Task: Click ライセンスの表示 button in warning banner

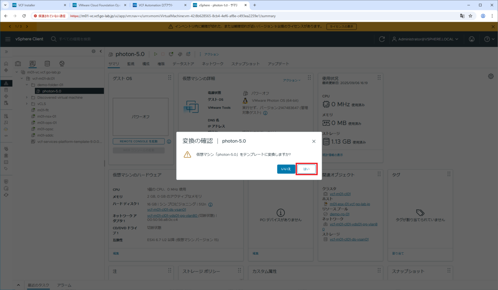Action: click(342, 27)
